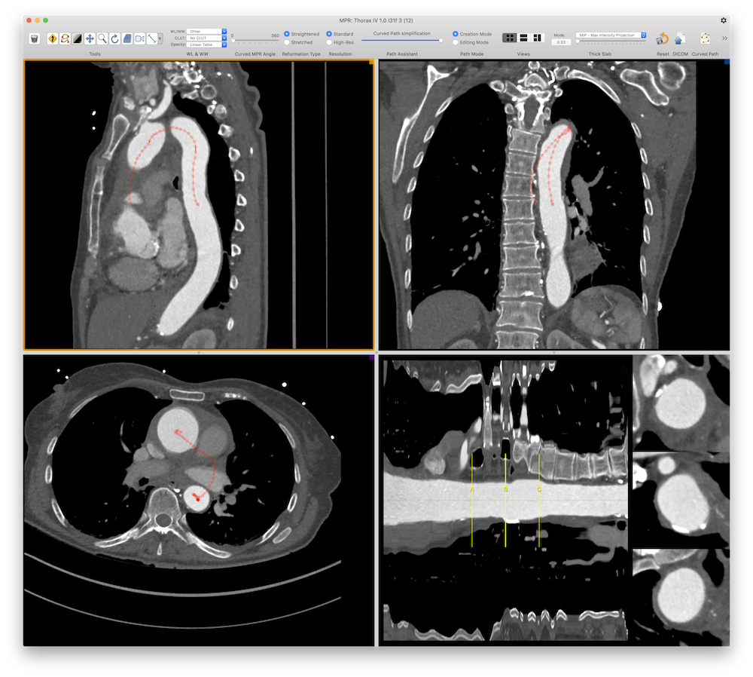Select the measurement length tool
The width and height of the screenshot is (753, 677).
tap(151, 38)
